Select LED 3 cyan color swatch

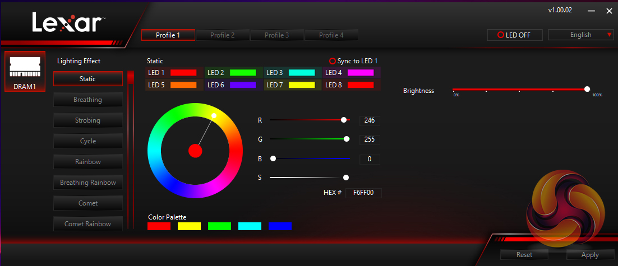pyautogui.click(x=302, y=73)
